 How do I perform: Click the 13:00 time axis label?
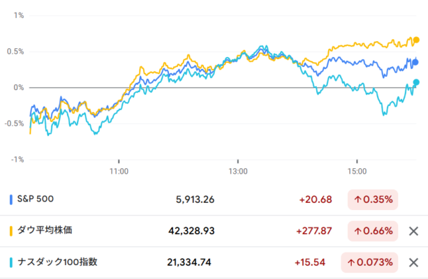237,170
